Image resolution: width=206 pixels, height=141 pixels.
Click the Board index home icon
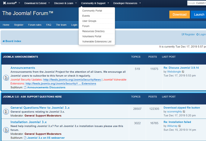pyautogui.click(x=4, y=41)
